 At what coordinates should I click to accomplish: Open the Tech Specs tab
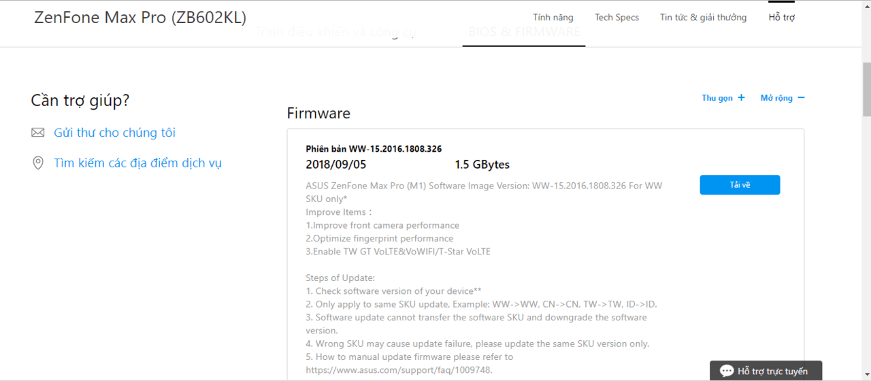617,17
